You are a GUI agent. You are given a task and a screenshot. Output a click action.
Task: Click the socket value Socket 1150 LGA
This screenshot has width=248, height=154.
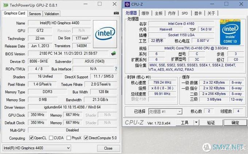pyautogui.click(x=181, y=35)
